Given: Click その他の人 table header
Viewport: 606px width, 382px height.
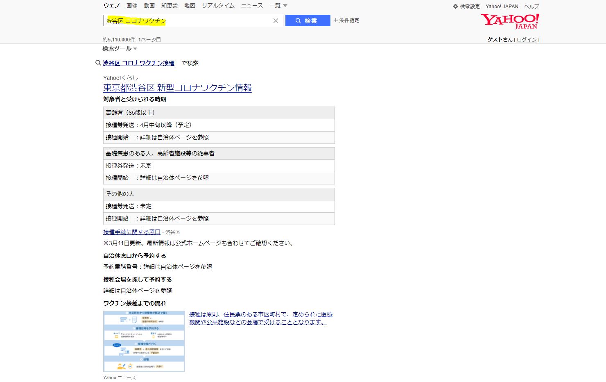Looking at the screenshot, I should (x=219, y=194).
